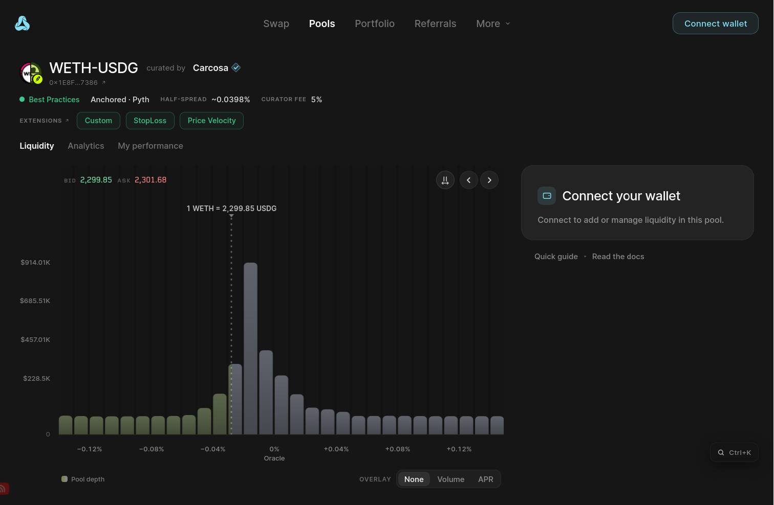Click the Price Velocity extension chip

(x=211, y=121)
